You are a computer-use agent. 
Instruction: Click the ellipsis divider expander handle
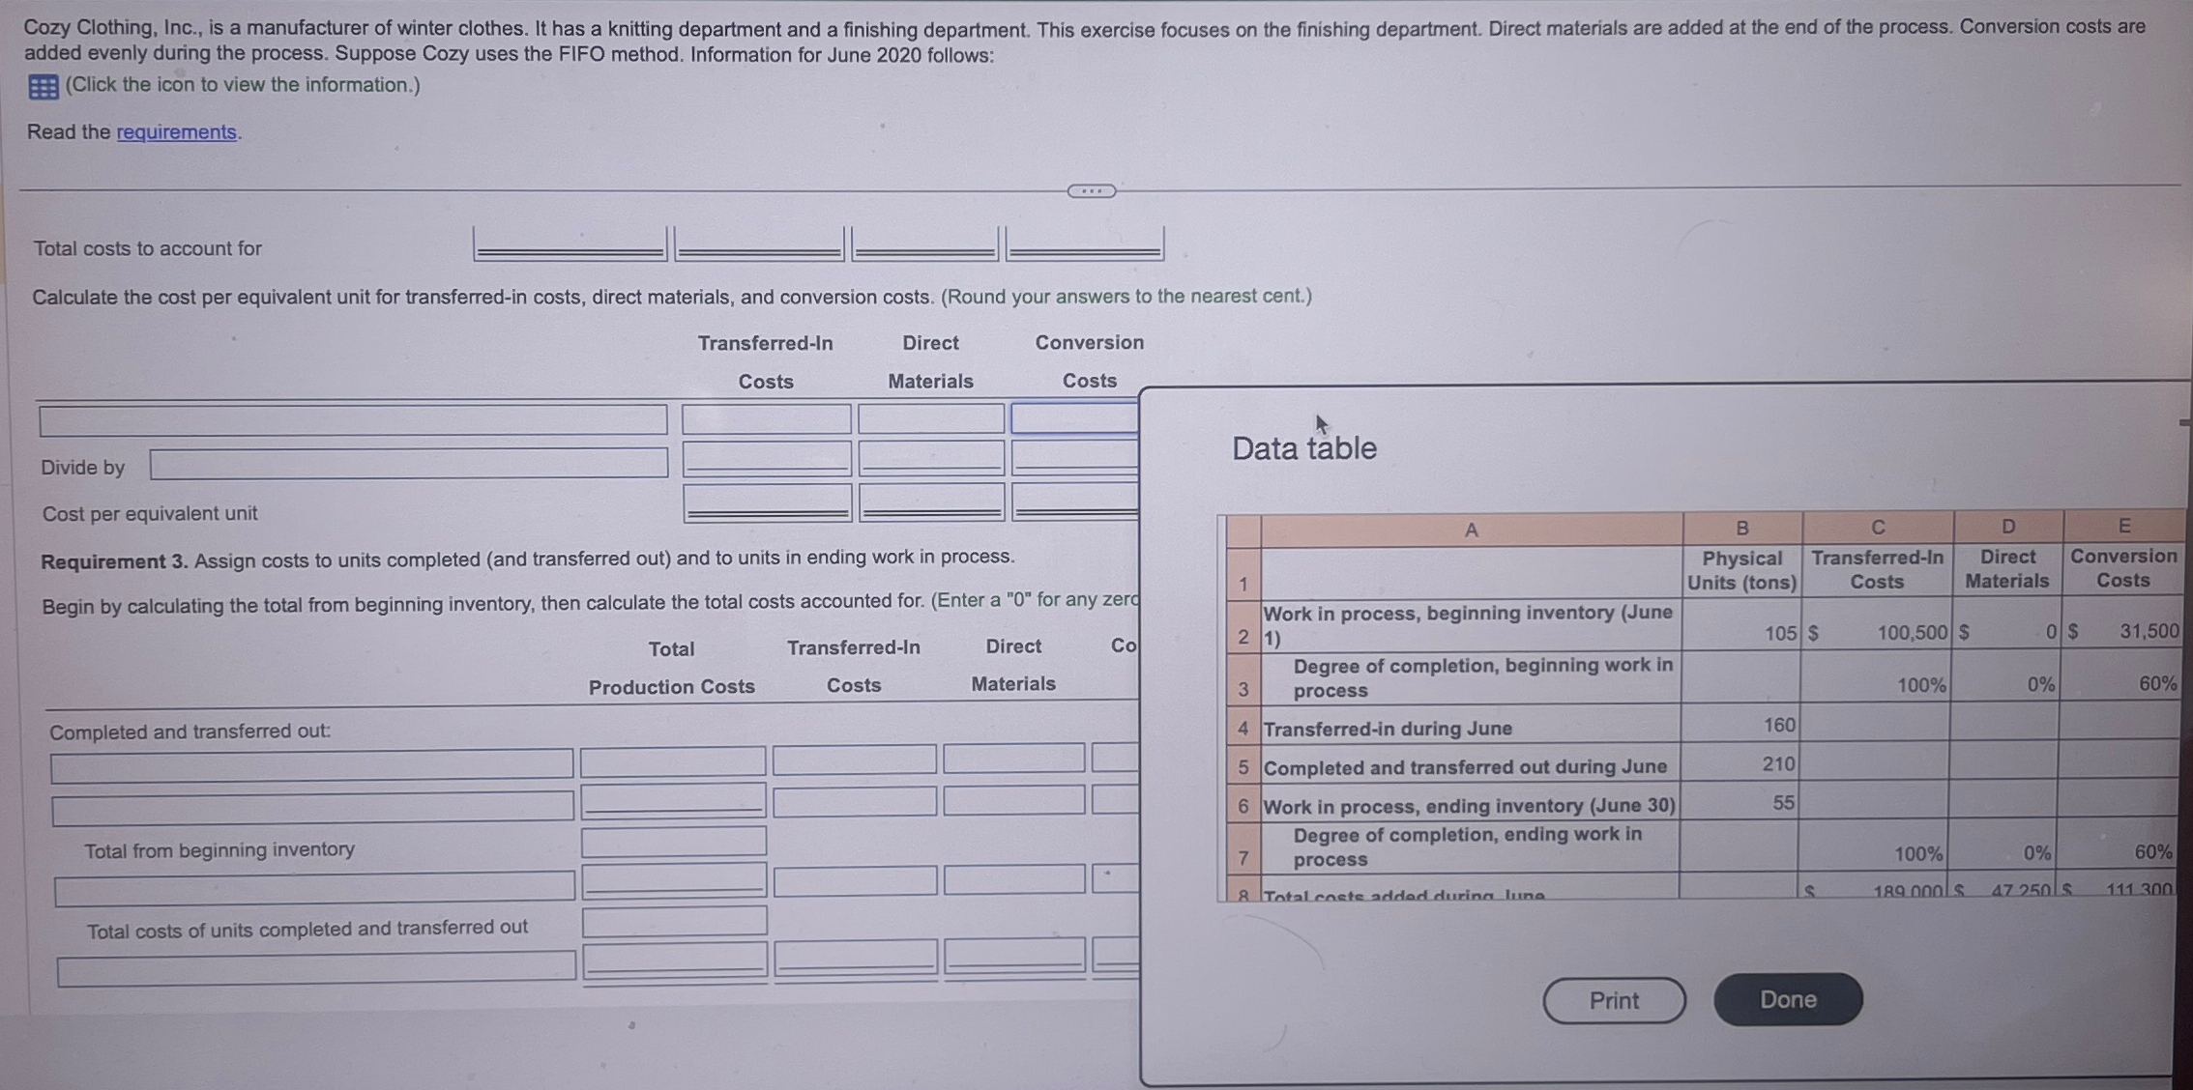tap(1091, 191)
